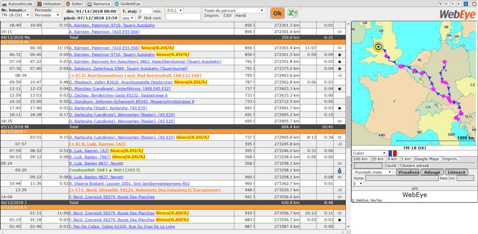Click the left arrow navigation button
Screen dimensions: 478x234
(446, 3)
